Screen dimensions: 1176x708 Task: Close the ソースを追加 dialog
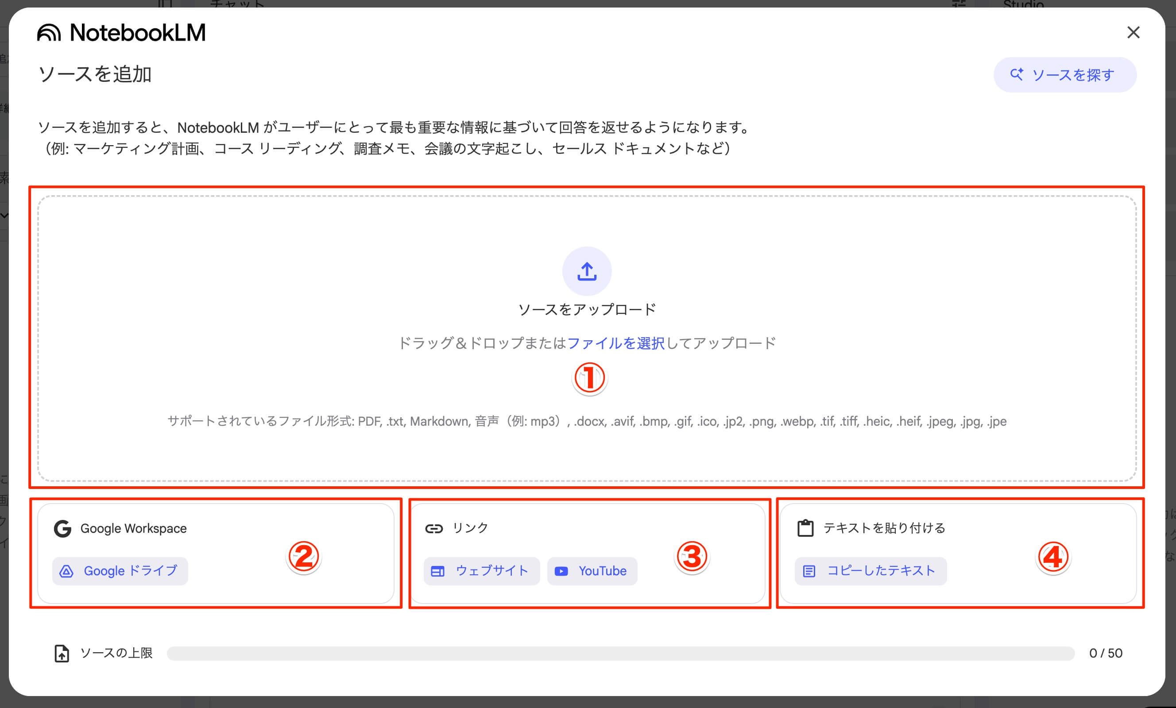(x=1133, y=32)
